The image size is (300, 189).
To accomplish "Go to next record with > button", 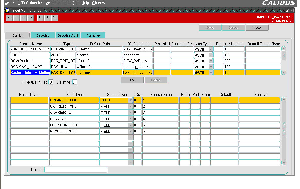I will (23, 18).
